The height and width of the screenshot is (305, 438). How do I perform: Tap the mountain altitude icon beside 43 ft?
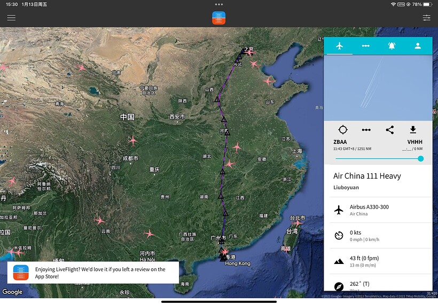339,261
